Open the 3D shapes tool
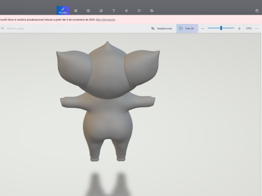262x196 pixels. (88, 11)
